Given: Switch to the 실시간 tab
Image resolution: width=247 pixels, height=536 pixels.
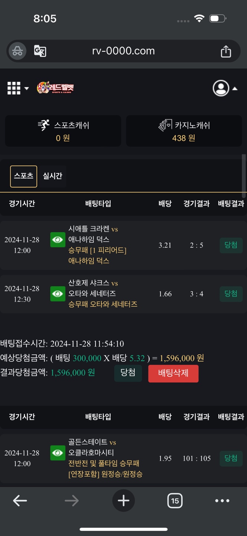Looking at the screenshot, I should point(52,176).
